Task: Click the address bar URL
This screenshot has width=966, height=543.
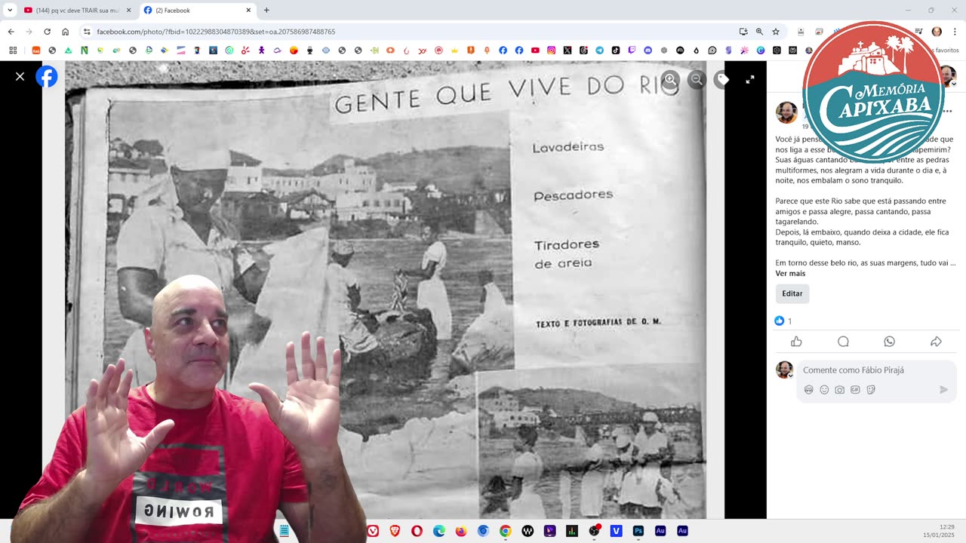Action: tap(216, 32)
